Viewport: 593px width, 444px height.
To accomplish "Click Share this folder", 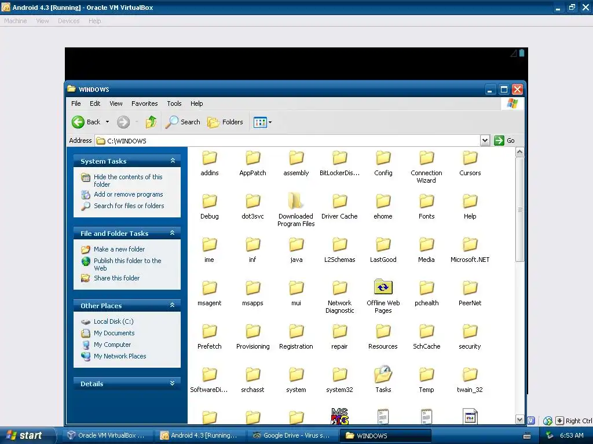I will point(116,278).
